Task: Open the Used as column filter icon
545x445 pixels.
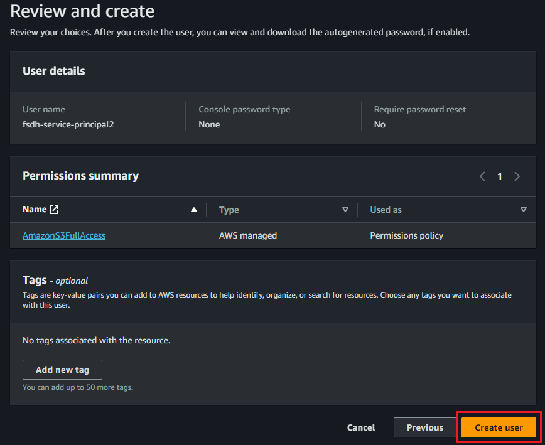Action: pos(524,209)
